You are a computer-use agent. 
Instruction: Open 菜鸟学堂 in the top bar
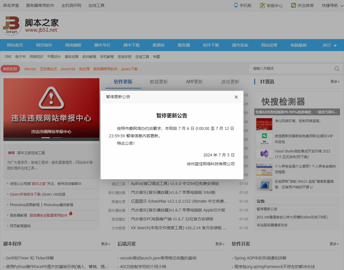11,5
